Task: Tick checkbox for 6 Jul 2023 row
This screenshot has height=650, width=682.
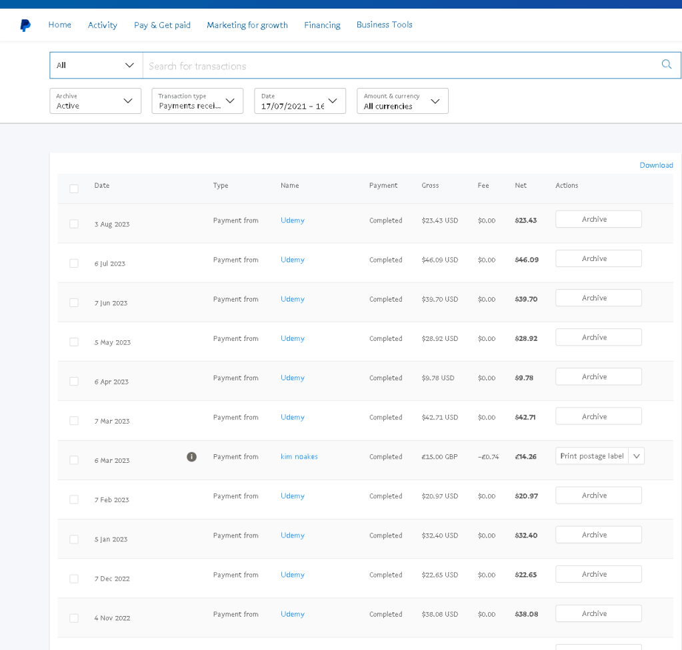Action: click(x=74, y=263)
